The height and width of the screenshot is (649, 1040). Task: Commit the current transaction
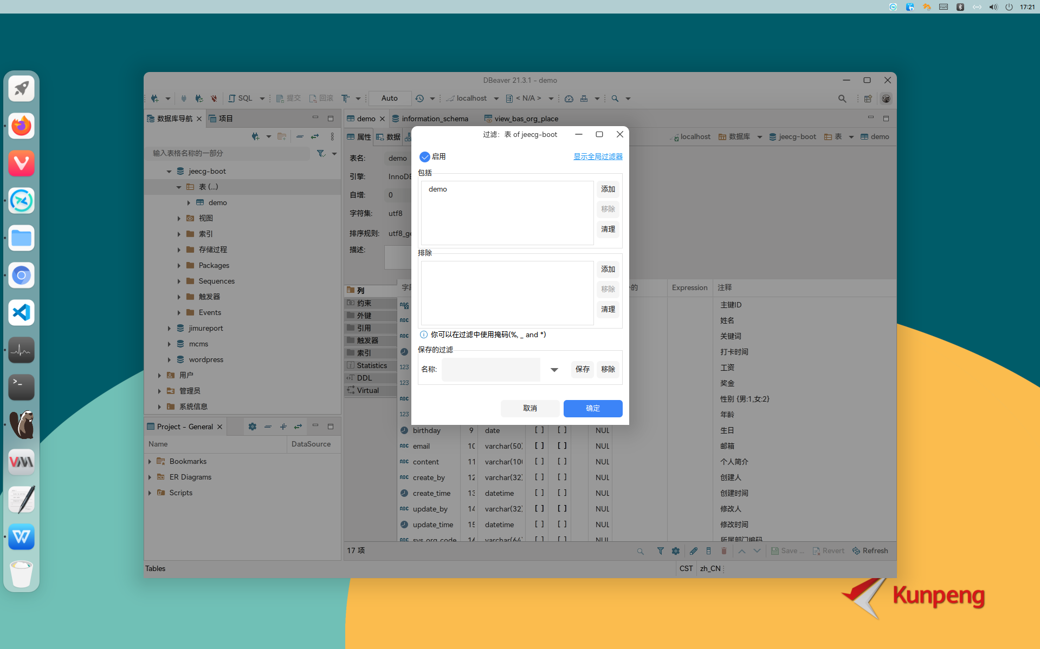pyautogui.click(x=288, y=98)
